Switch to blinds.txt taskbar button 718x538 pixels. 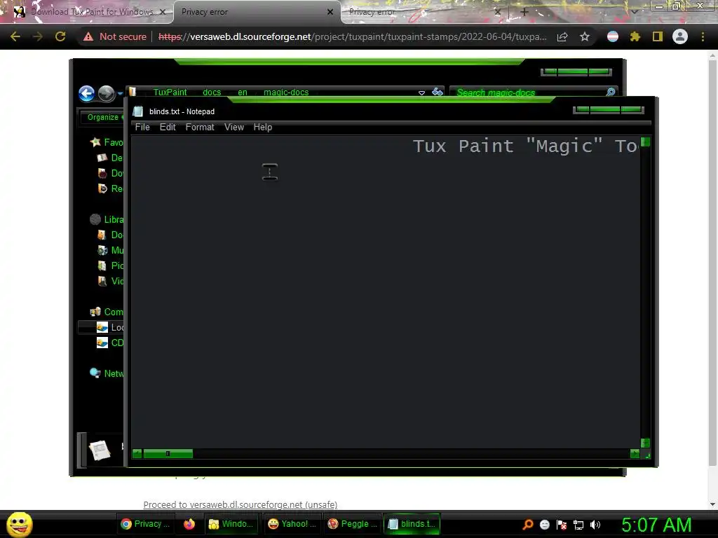pyautogui.click(x=412, y=524)
